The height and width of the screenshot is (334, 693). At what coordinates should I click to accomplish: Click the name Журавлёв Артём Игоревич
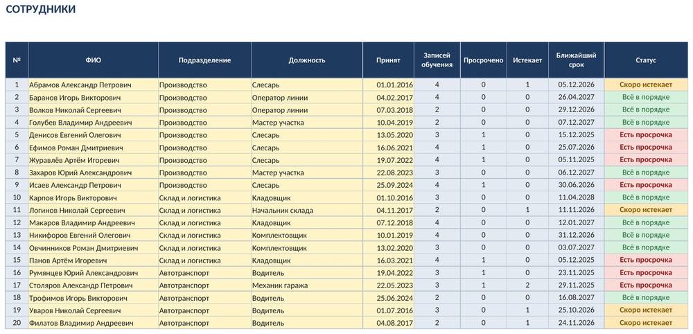tap(74, 160)
